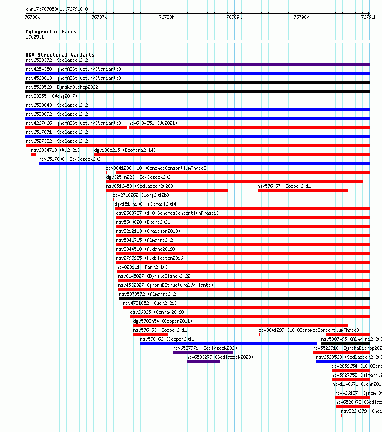Open nsv6034851 (Wu2021) variant label

point(153,123)
